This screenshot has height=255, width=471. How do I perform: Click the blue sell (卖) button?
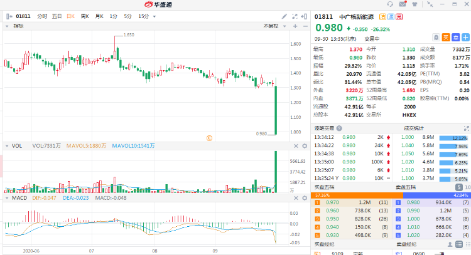tap(456, 38)
